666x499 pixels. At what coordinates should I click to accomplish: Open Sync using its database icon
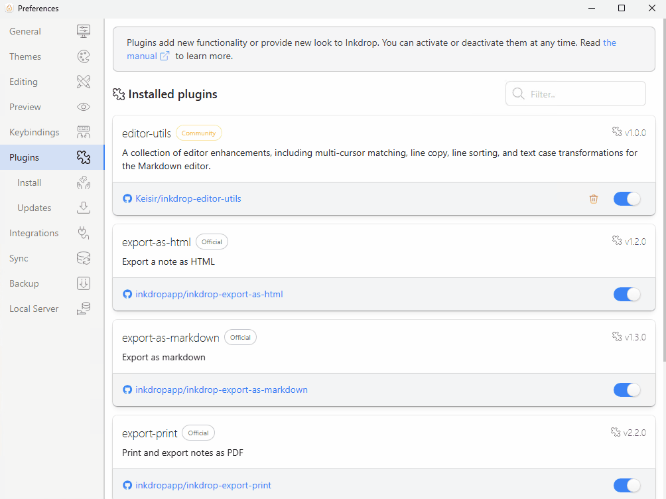coord(83,258)
